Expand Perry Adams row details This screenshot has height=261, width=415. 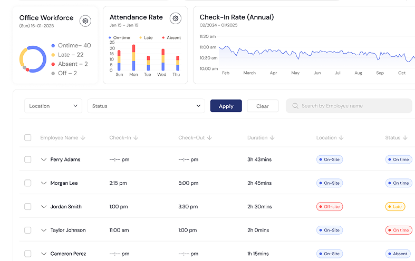click(44, 159)
